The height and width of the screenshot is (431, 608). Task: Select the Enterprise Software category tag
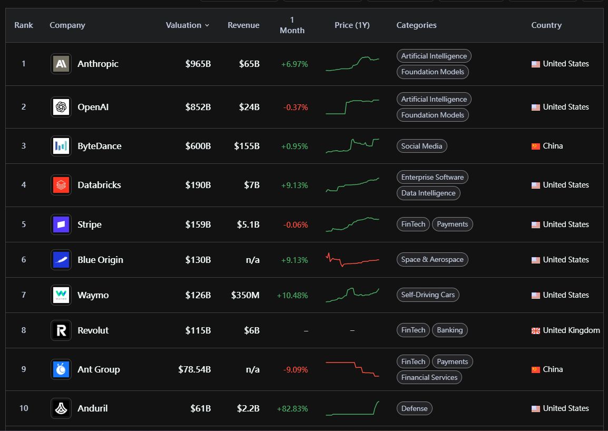(433, 177)
